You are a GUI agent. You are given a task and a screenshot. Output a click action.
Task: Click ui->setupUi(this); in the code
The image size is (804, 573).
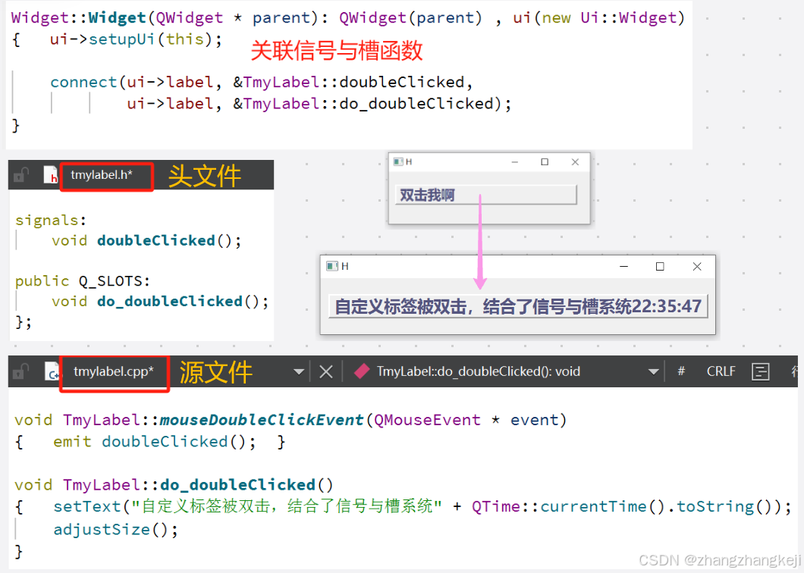[x=136, y=39]
